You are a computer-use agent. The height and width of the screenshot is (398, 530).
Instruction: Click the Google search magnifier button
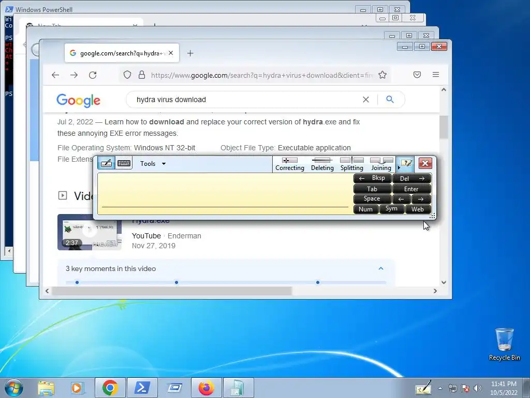(390, 99)
